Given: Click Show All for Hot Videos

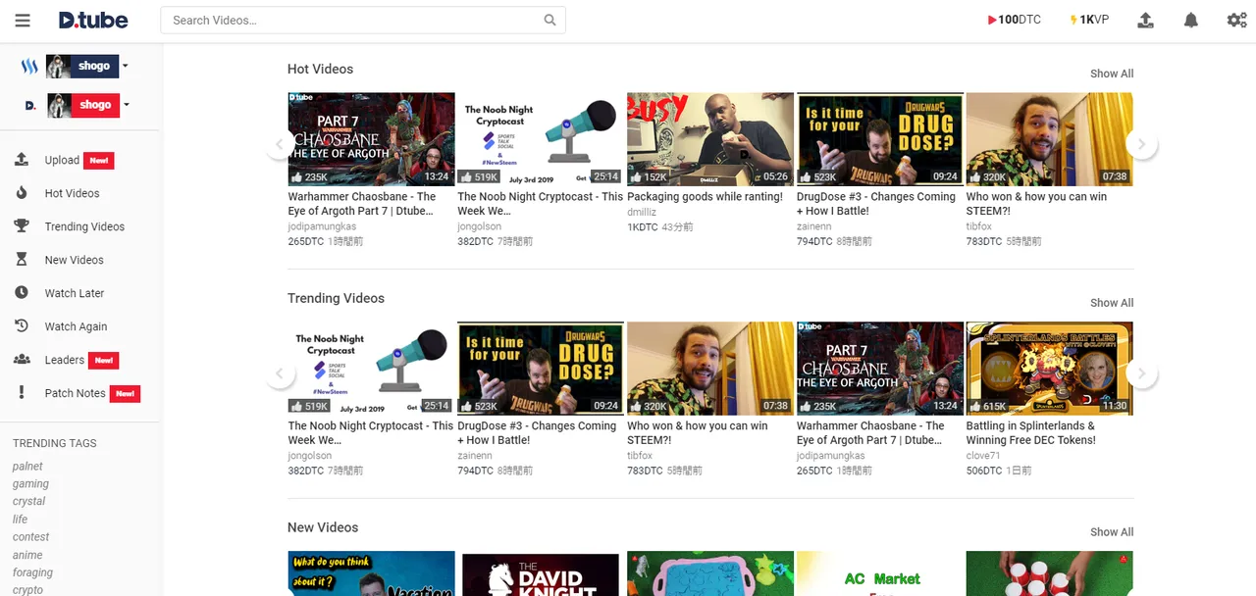Looking at the screenshot, I should pyautogui.click(x=1112, y=74).
